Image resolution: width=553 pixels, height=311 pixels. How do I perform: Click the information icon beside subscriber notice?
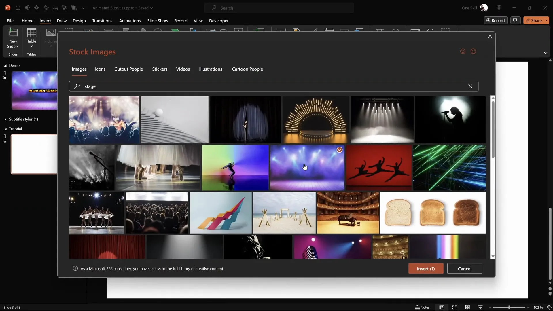click(x=75, y=268)
